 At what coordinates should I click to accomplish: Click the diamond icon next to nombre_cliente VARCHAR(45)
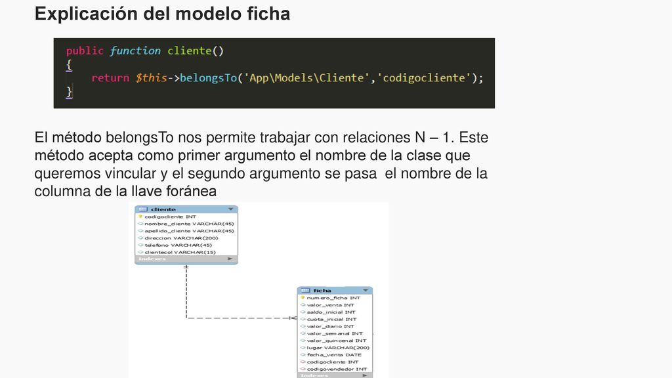point(140,224)
